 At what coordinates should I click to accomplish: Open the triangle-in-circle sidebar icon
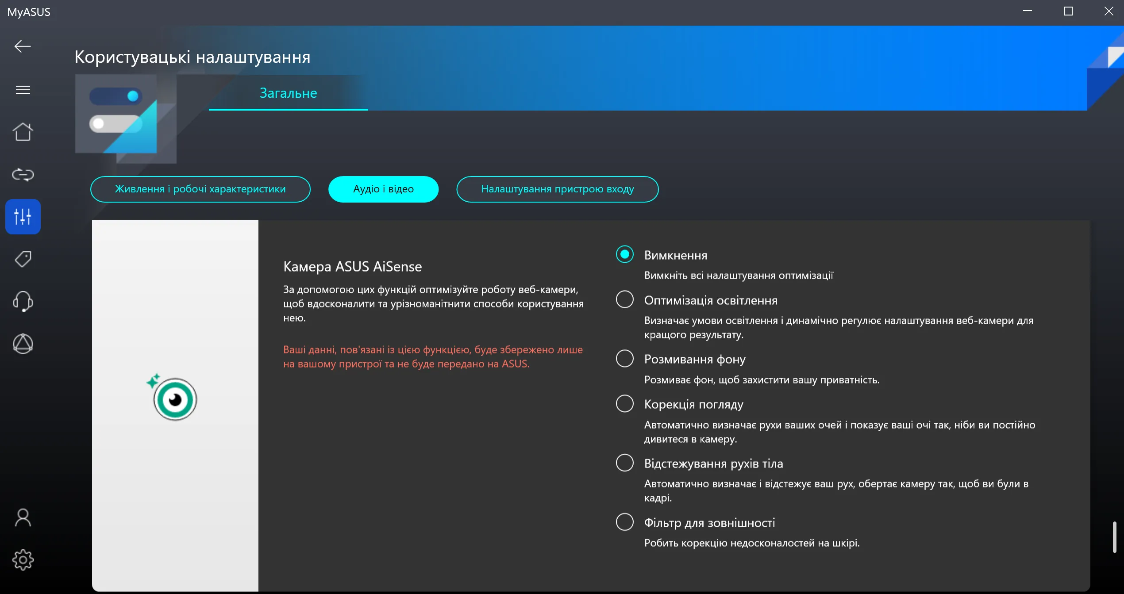tap(23, 344)
